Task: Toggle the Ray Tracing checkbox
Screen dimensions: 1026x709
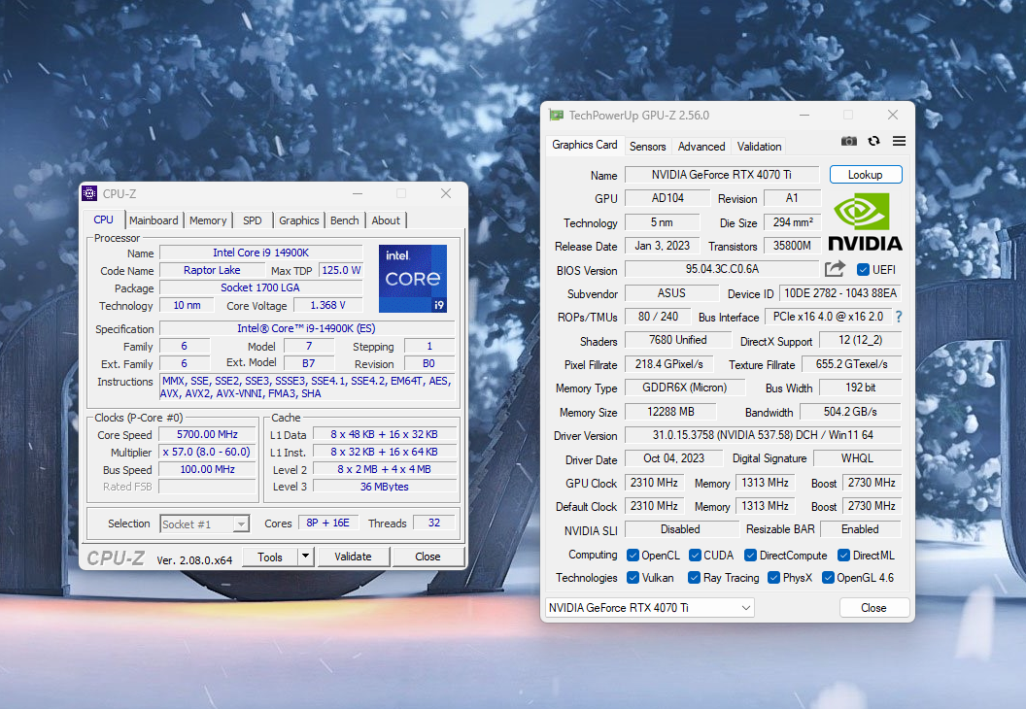Action: coord(695,578)
